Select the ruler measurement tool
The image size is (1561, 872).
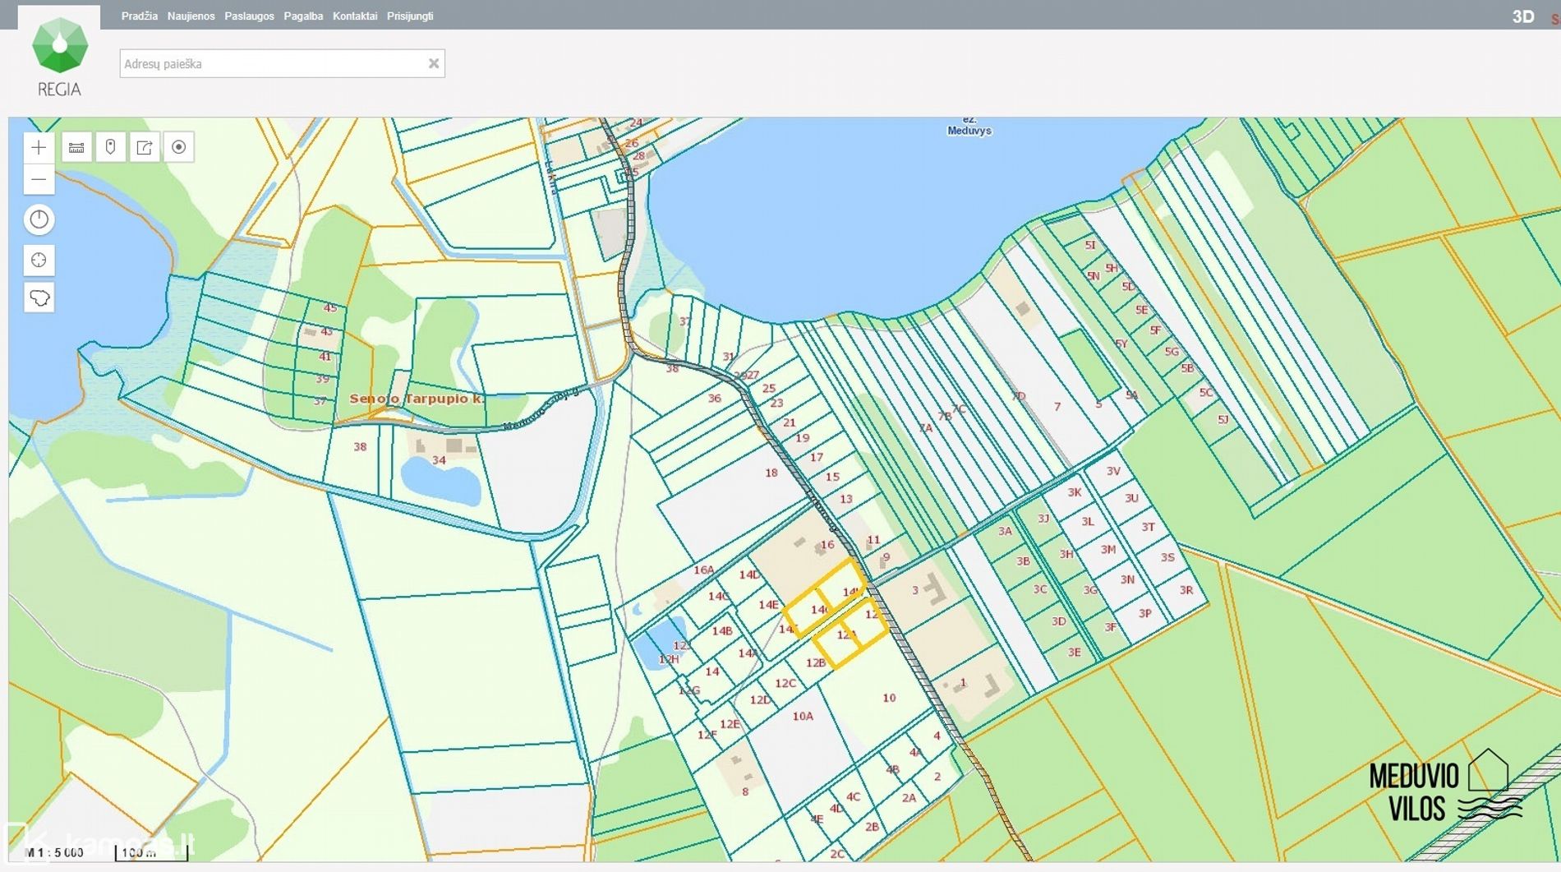76,148
